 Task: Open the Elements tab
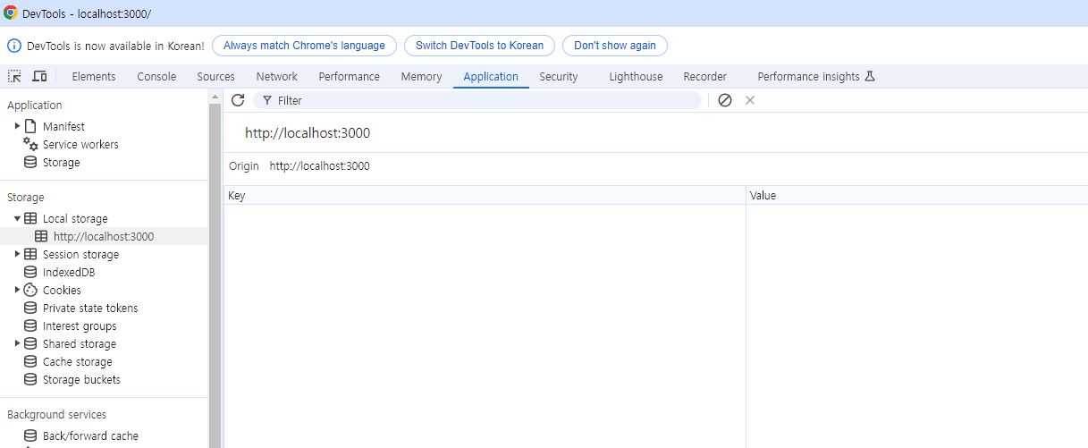click(94, 77)
